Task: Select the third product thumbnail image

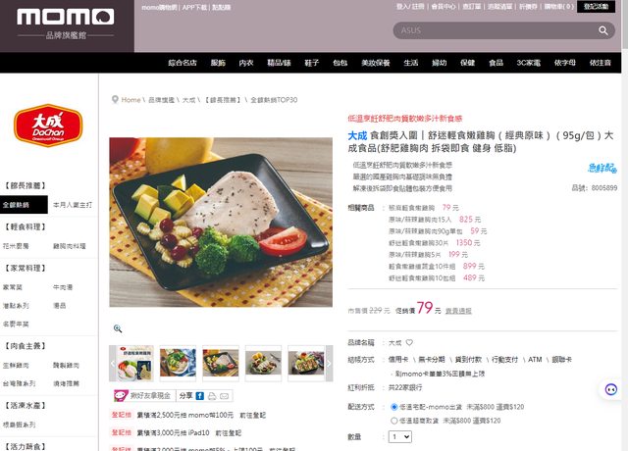Action: [221, 363]
